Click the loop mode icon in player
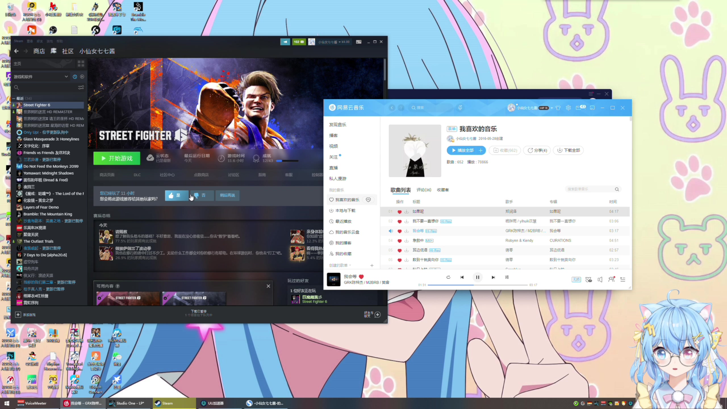The height and width of the screenshot is (409, 727). [x=448, y=277]
